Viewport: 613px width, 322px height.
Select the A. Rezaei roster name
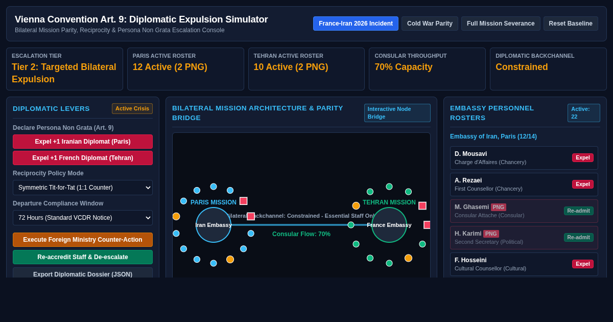[x=468, y=180]
